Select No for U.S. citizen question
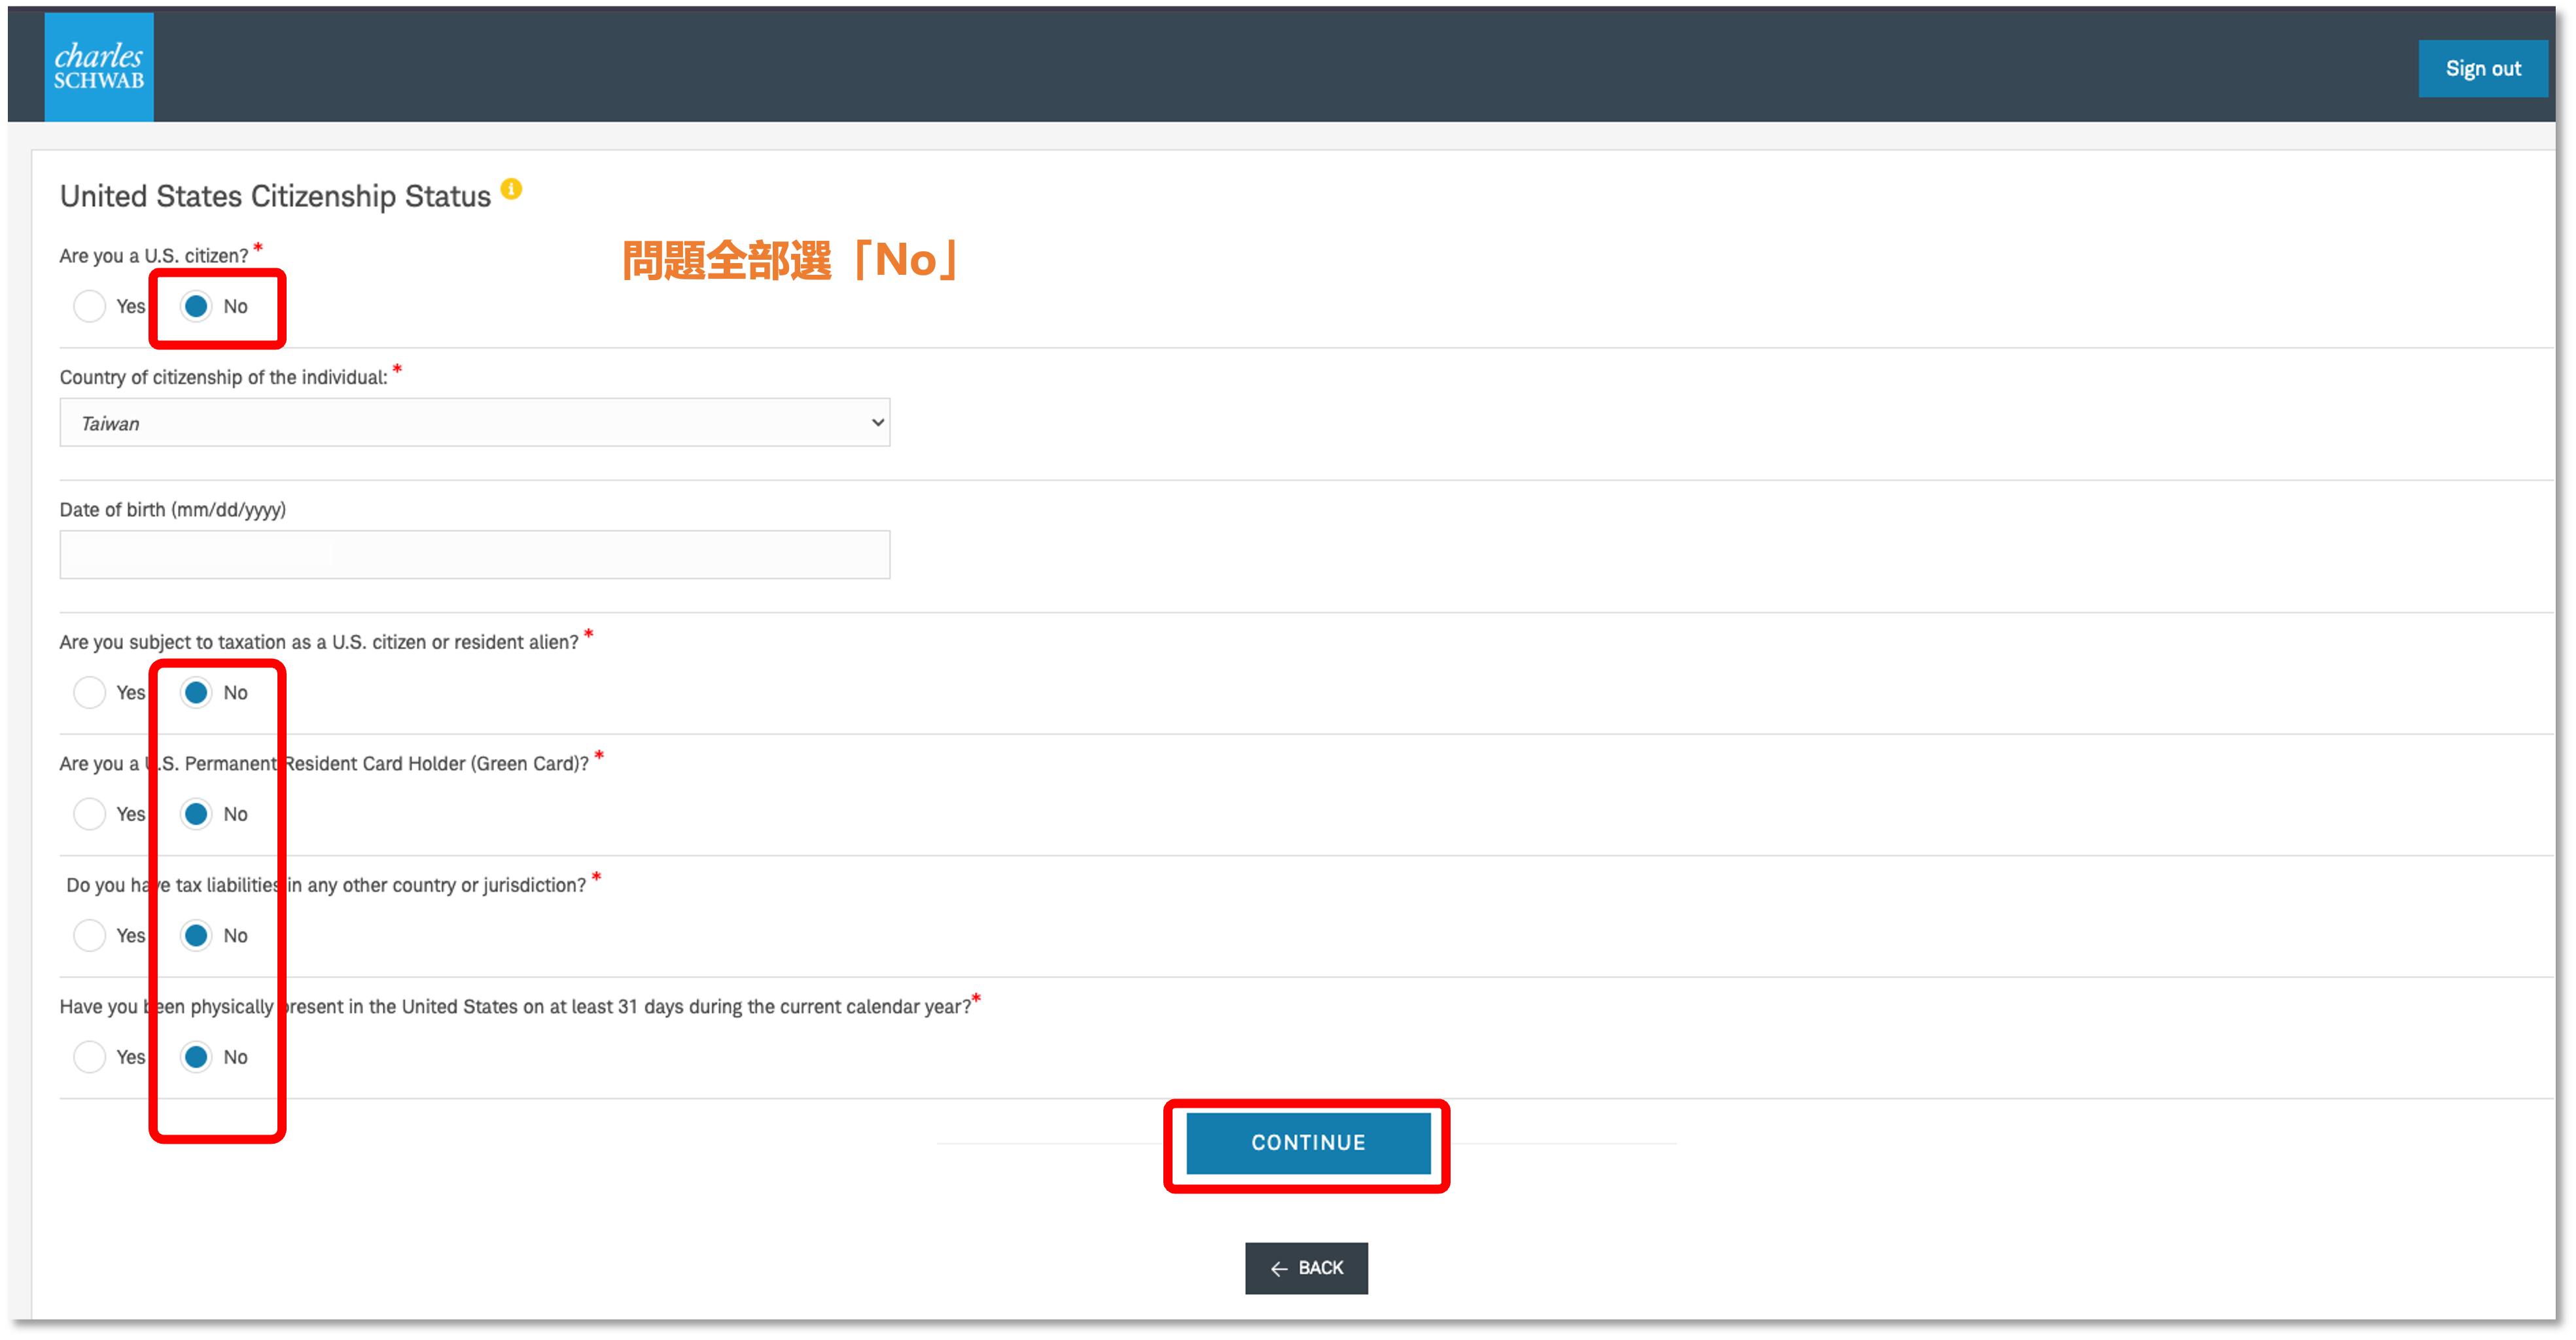This screenshot has height=1340, width=2576. tap(196, 306)
